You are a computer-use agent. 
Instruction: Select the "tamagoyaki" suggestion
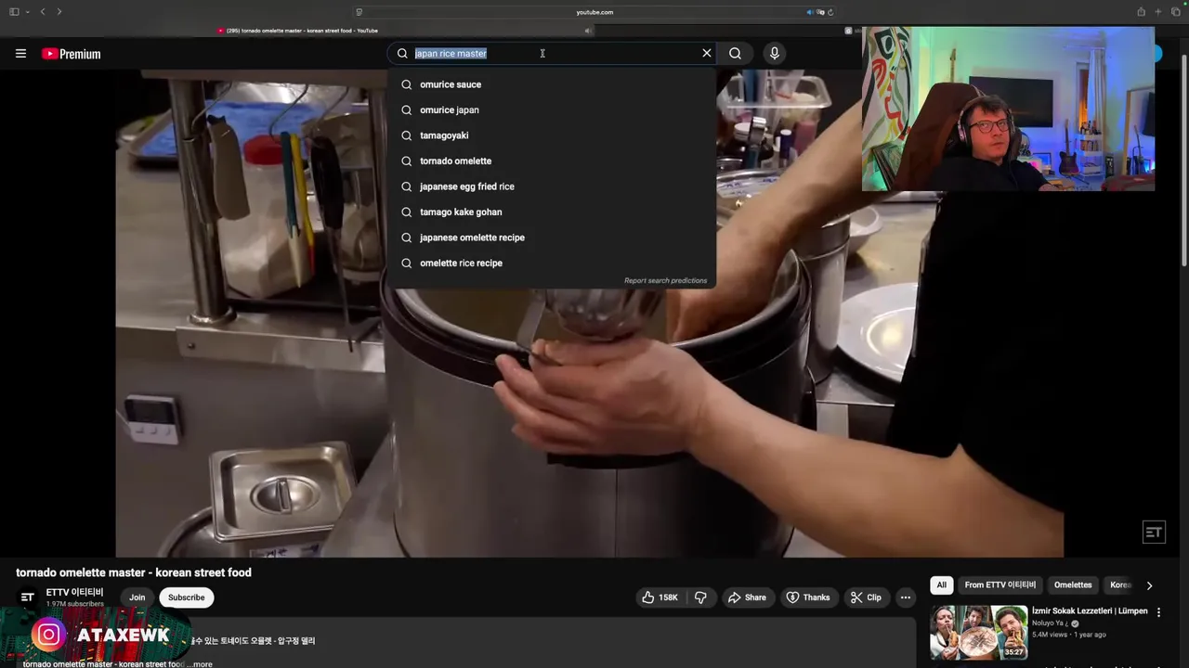point(552,135)
